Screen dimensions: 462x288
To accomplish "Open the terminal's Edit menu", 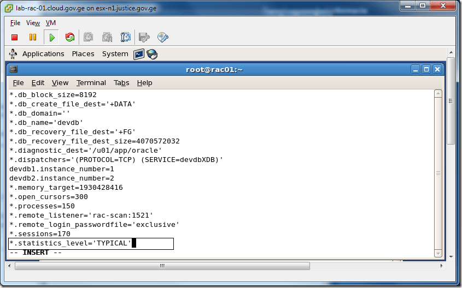I will [x=38, y=83].
